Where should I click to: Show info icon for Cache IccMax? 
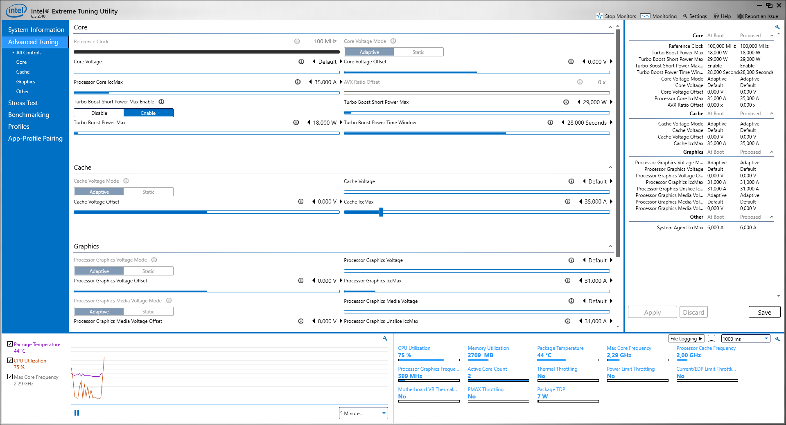(x=568, y=201)
